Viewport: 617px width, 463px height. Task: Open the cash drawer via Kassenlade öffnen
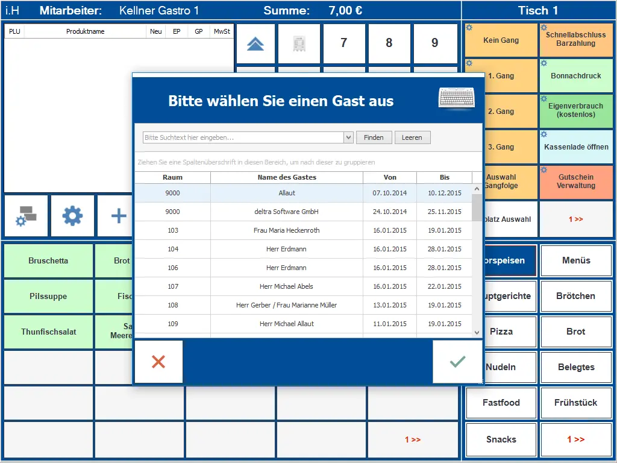point(576,146)
